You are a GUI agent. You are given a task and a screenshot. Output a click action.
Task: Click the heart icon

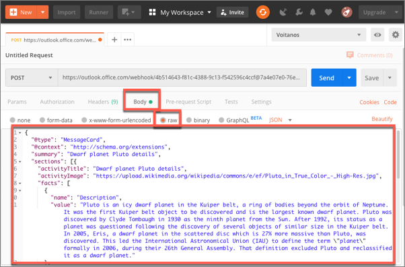point(328,12)
